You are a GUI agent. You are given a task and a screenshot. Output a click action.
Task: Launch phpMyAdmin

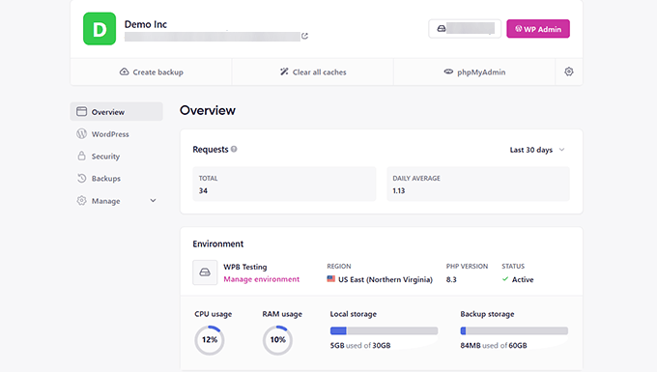[x=474, y=72]
